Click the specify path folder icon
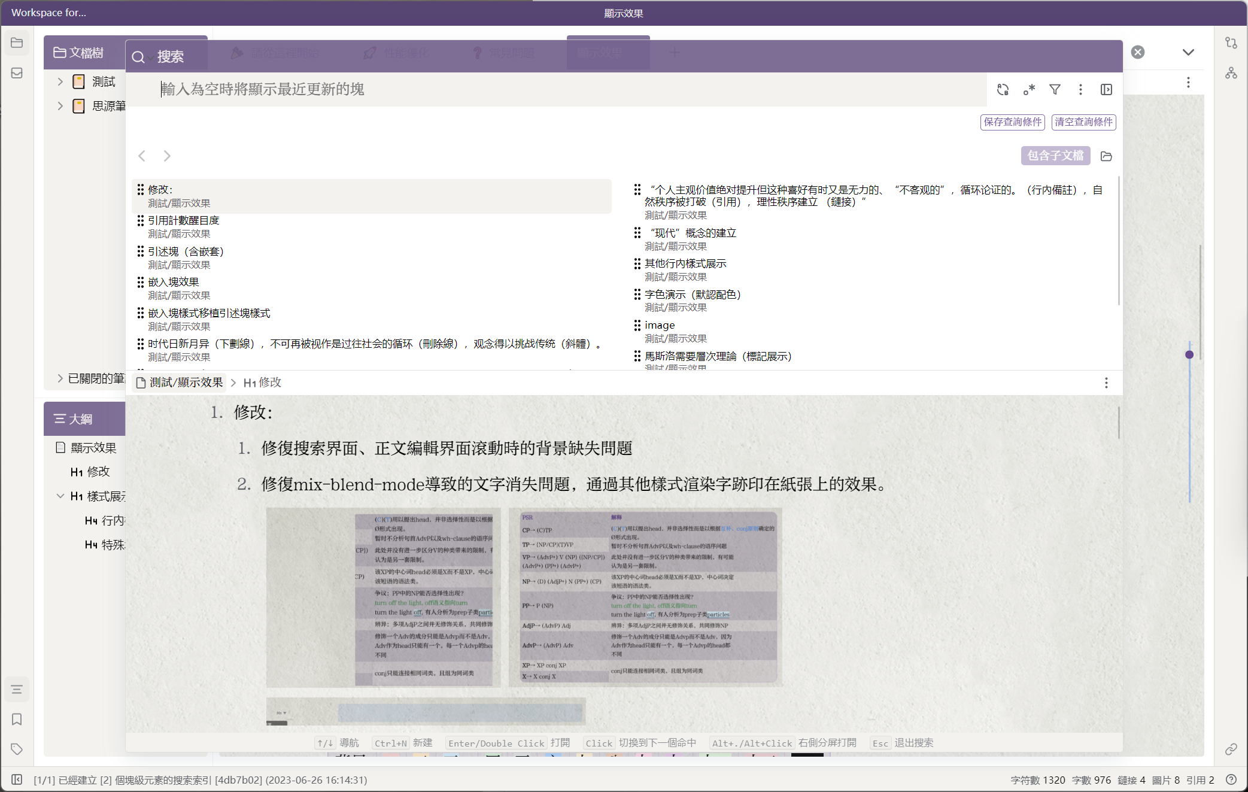Viewport: 1248px width, 792px height. point(1106,156)
